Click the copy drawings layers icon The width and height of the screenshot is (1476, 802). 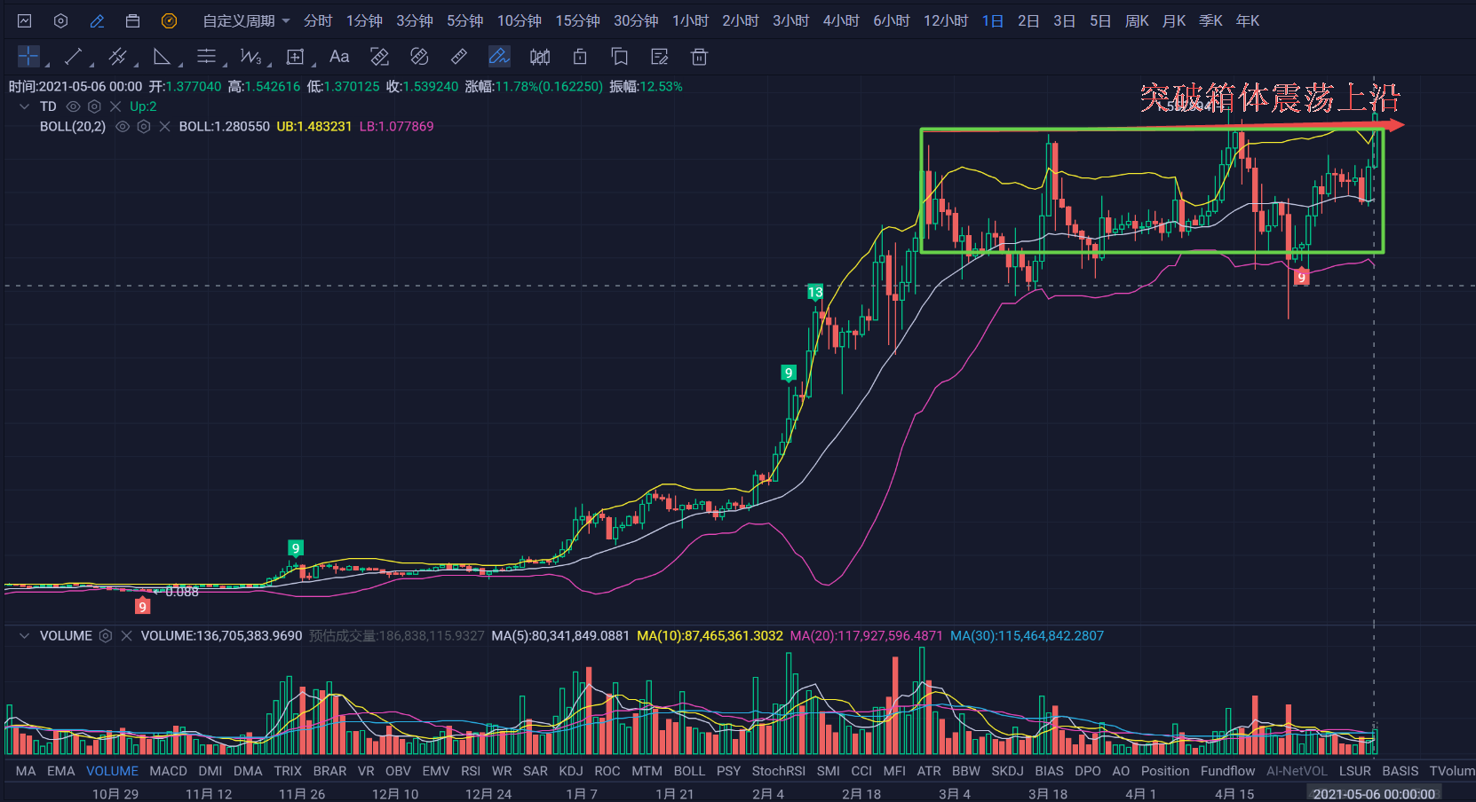click(x=620, y=57)
